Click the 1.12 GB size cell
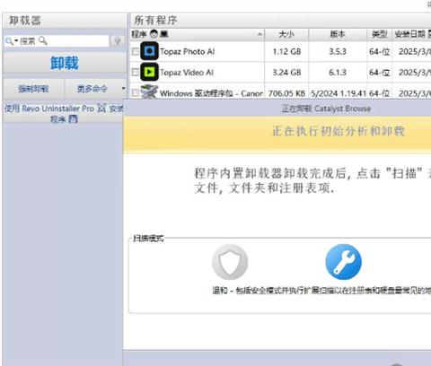The image size is (431, 366). coord(286,51)
